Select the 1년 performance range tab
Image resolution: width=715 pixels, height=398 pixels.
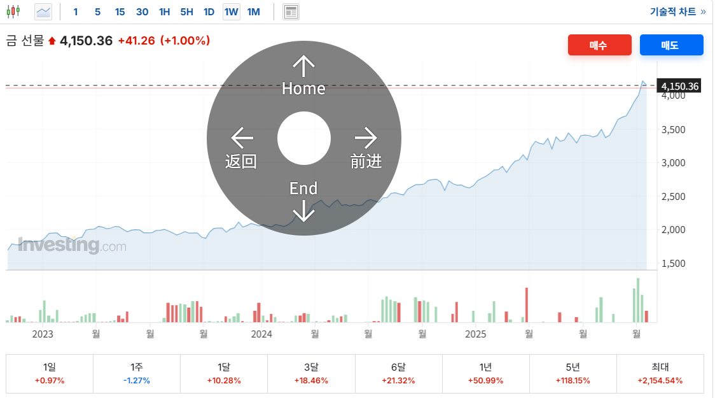coord(485,373)
